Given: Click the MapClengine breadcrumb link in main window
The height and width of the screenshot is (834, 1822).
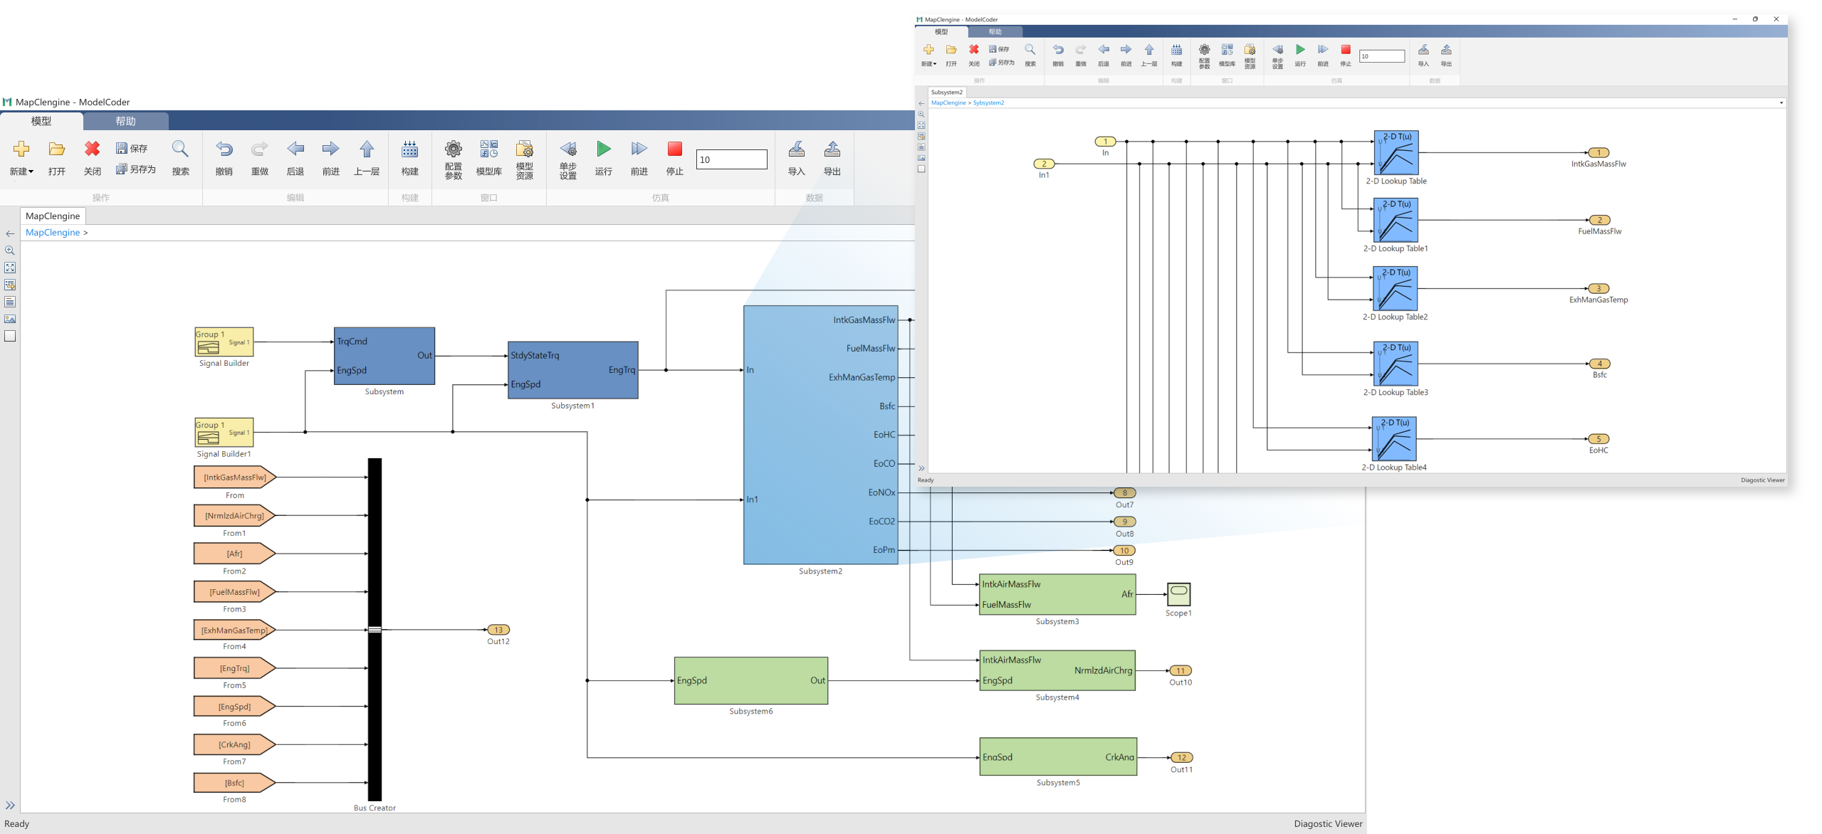Looking at the screenshot, I should (x=53, y=233).
